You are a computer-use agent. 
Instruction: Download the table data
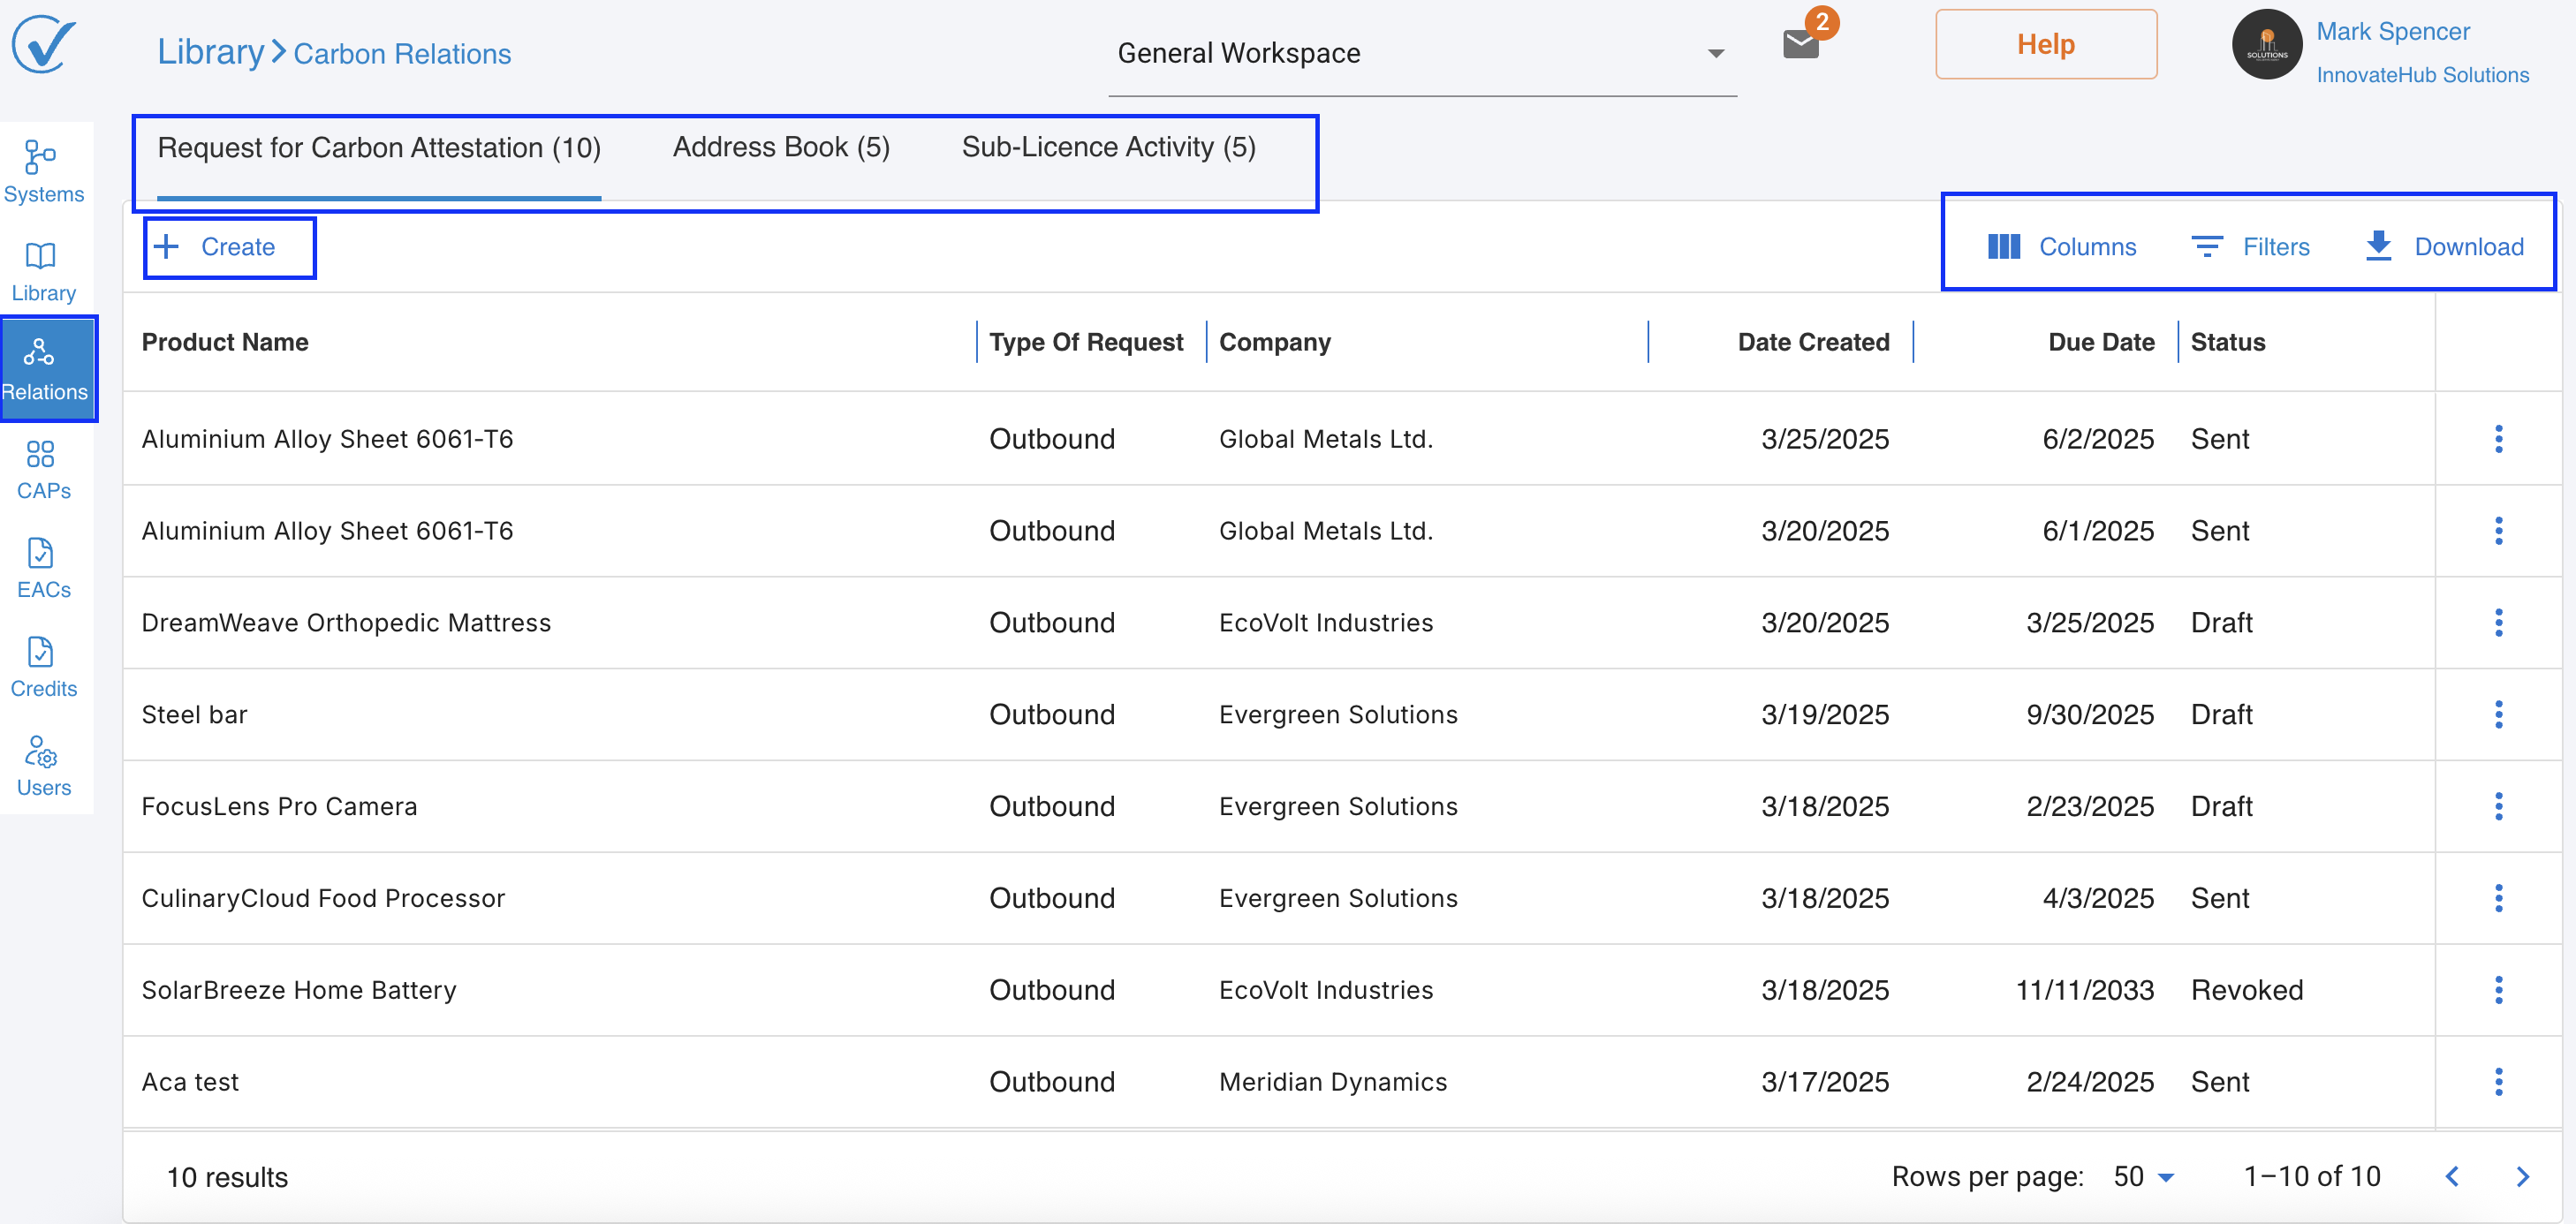coord(2444,247)
